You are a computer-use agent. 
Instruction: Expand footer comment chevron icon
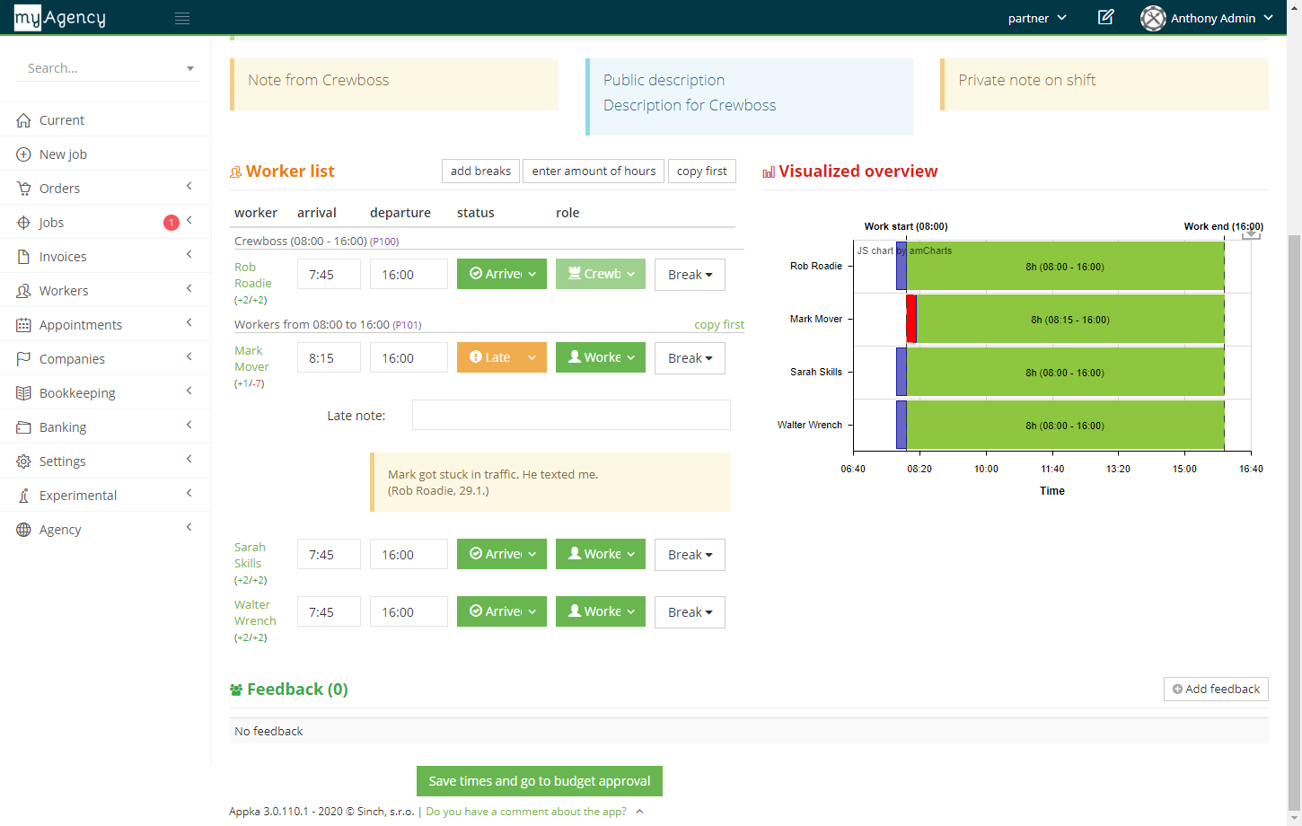click(x=640, y=812)
